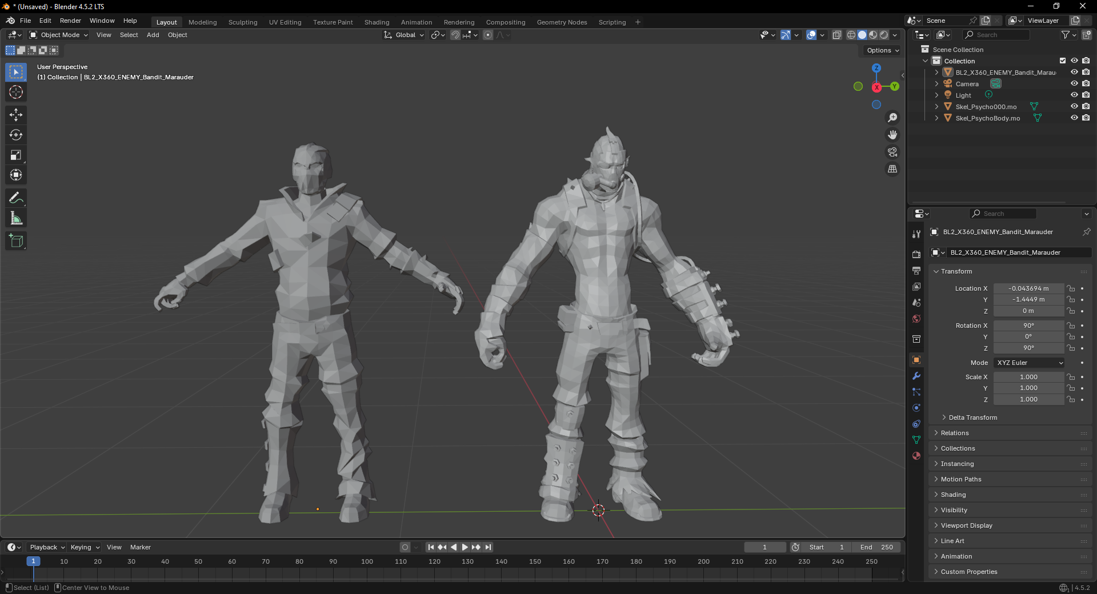
Task: Click the Zoom view magnifier icon
Action: tap(892, 118)
